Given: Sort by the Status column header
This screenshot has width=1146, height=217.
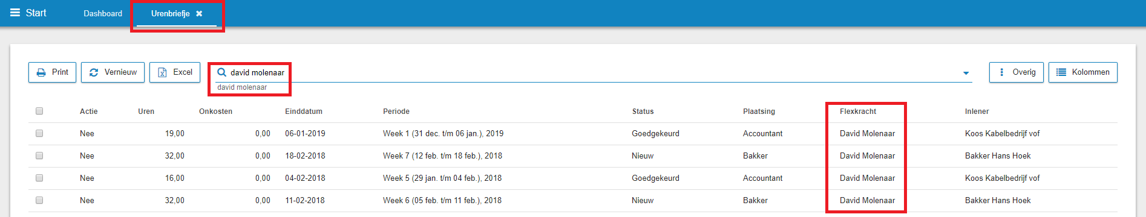Looking at the screenshot, I should click(x=643, y=112).
